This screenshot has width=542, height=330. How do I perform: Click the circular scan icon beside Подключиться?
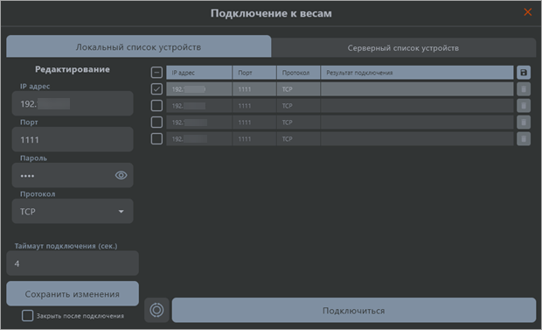pyautogui.click(x=156, y=310)
